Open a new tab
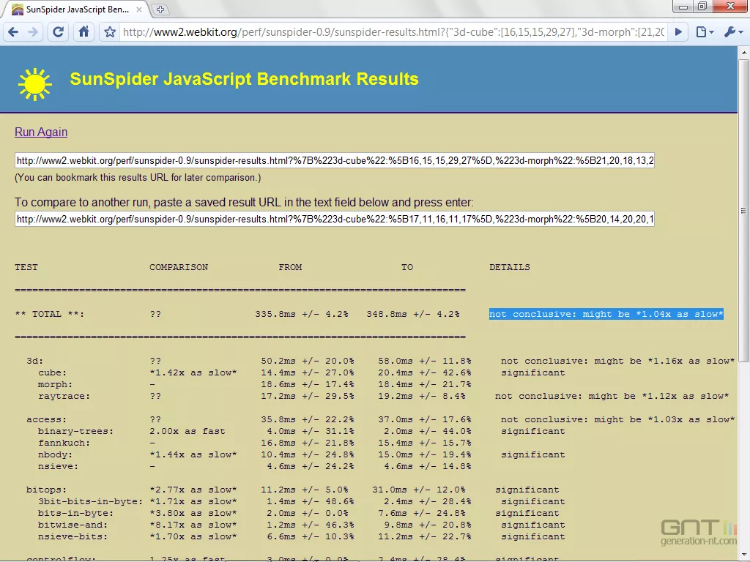This screenshot has height=562, width=750. point(160,9)
